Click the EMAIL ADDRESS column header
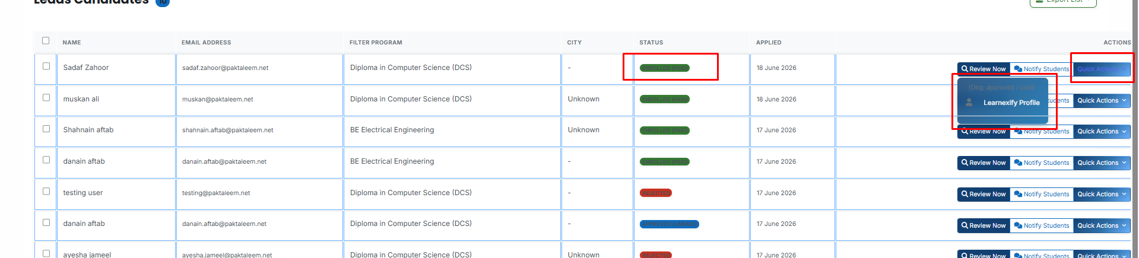Image resolution: width=1139 pixels, height=258 pixels. coord(206,43)
